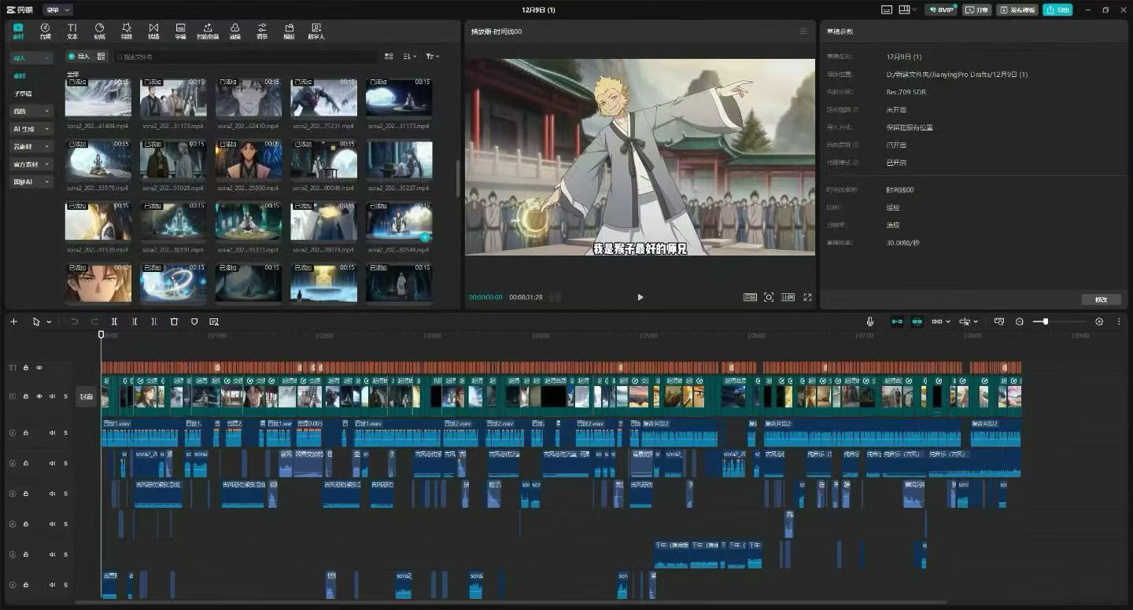Image resolution: width=1133 pixels, height=610 pixels.
Task: Mute the first audio track (百世1.wav)
Action: tap(52, 432)
